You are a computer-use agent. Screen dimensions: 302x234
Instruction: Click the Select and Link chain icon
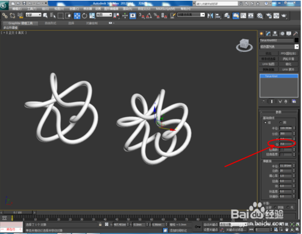coord(5,16)
